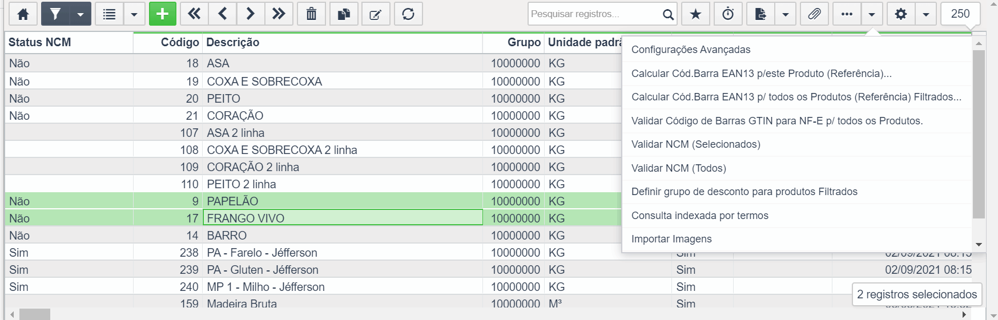Toggle the filter funnel button
This screenshot has height=320, width=998.
pos(55,14)
